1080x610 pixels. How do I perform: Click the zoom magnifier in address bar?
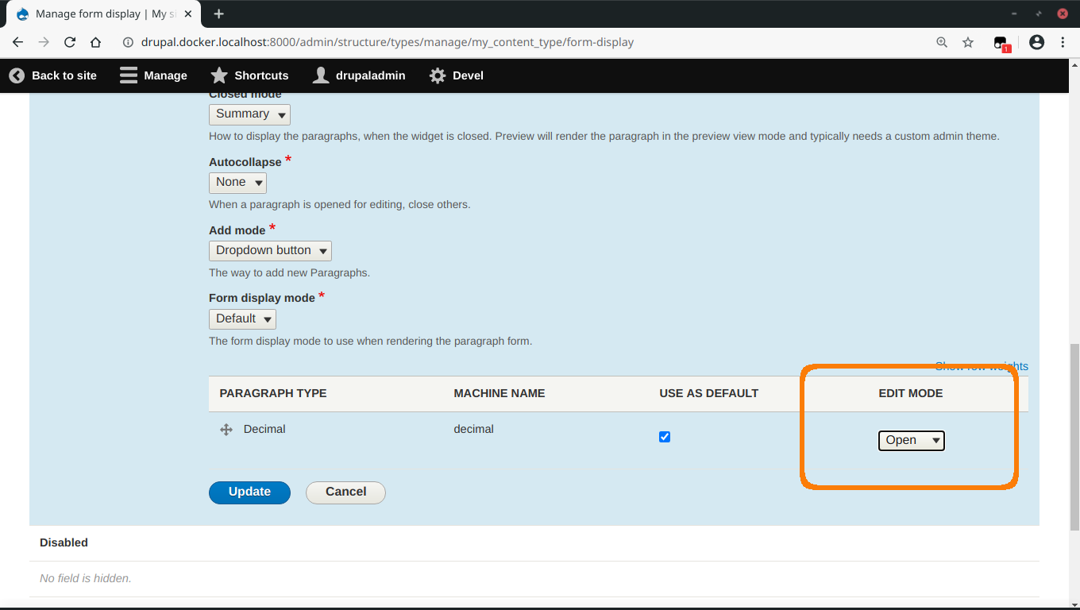tap(941, 42)
